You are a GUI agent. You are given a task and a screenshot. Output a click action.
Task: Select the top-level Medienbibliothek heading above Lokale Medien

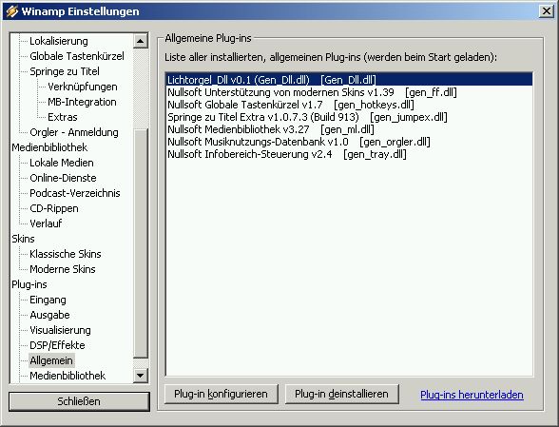[49, 147]
